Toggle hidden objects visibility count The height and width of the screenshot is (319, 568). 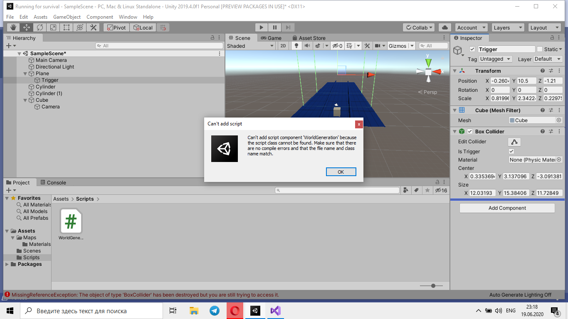tap(337, 46)
